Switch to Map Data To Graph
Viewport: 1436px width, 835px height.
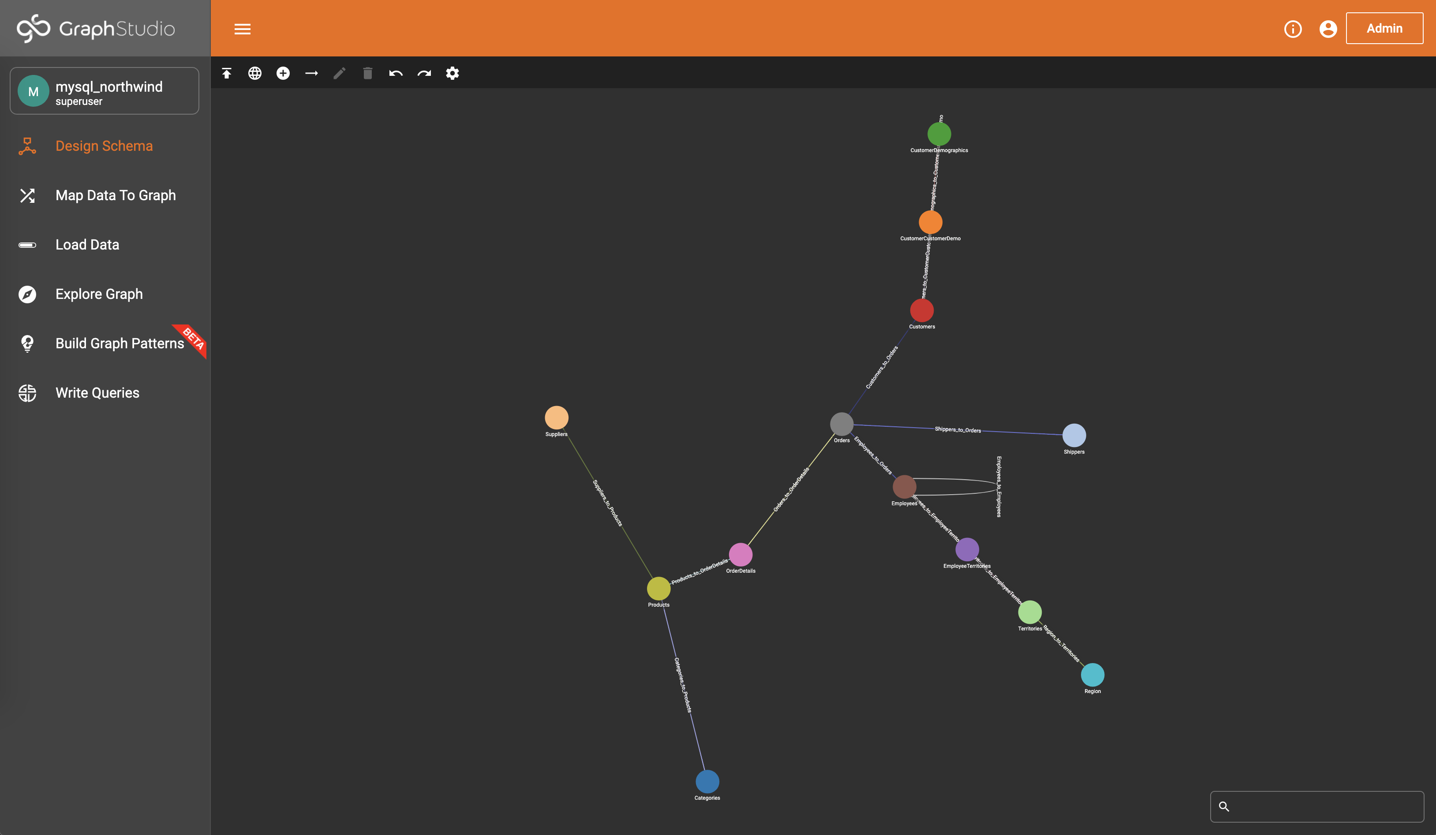click(116, 195)
